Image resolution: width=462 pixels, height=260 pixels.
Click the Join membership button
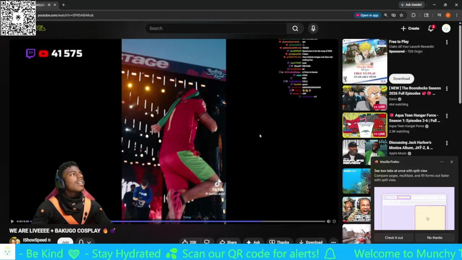pyautogui.click(x=65, y=242)
